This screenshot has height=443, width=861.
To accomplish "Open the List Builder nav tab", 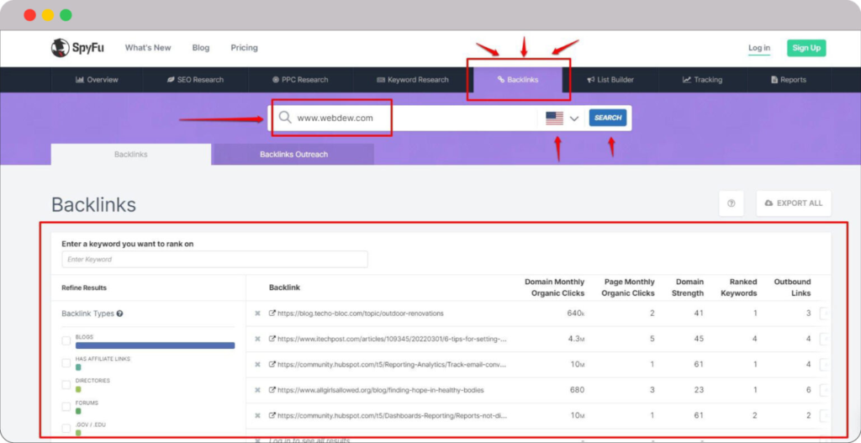I will pos(610,80).
